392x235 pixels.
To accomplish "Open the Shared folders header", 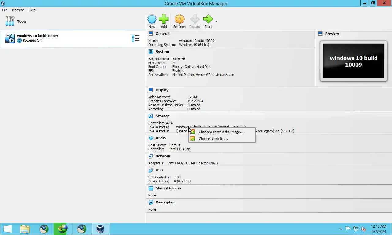I will pyautogui.click(x=168, y=188).
